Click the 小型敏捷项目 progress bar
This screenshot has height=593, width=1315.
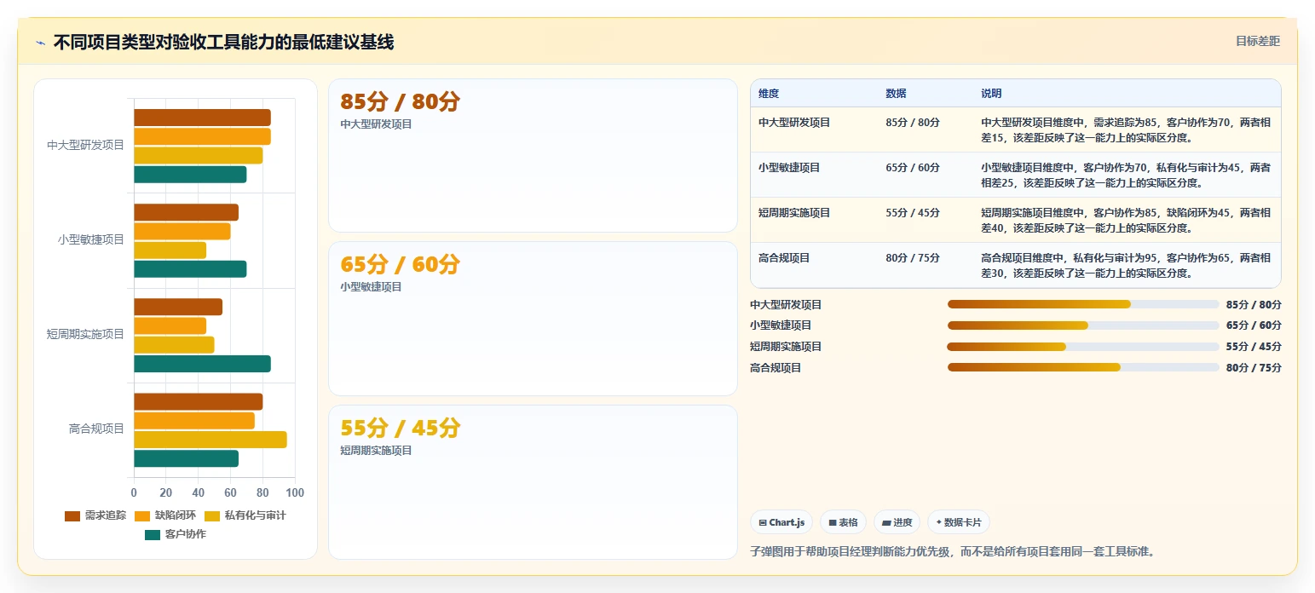point(1083,325)
